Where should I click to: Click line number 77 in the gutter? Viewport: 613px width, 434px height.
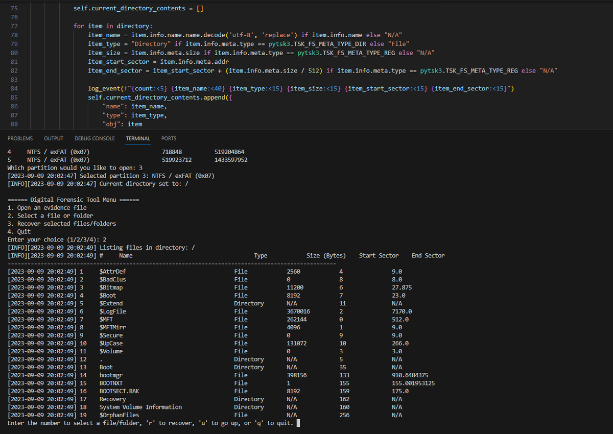tap(14, 26)
